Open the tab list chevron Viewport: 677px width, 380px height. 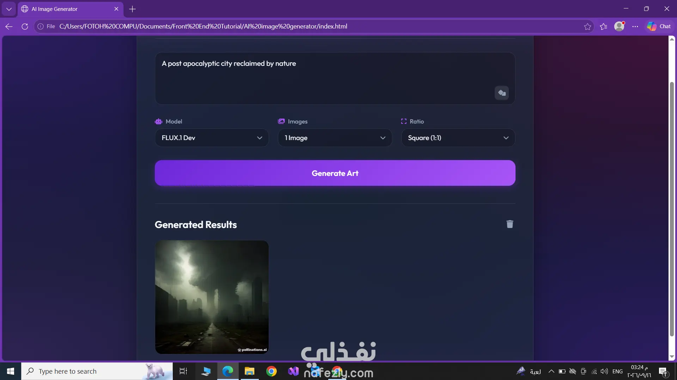pyautogui.click(x=9, y=9)
